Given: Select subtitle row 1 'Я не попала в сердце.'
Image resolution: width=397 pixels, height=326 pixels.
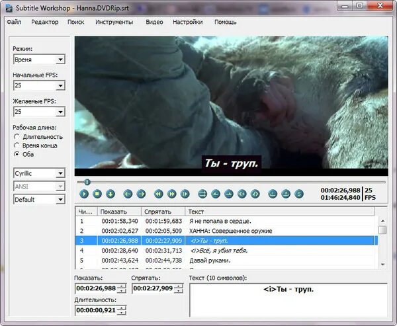Looking at the screenshot, I should 226,221.
